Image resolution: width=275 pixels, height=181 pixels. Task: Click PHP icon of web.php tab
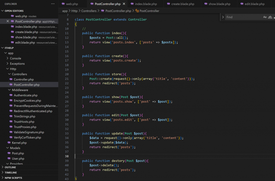(63, 4)
